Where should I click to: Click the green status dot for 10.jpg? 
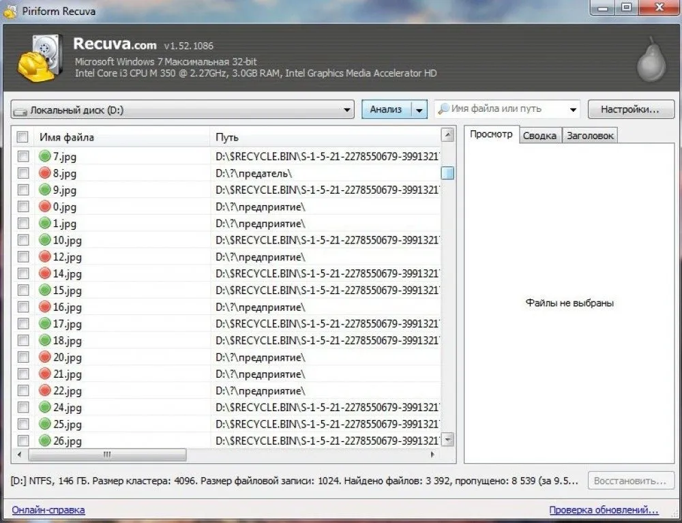[x=45, y=239]
